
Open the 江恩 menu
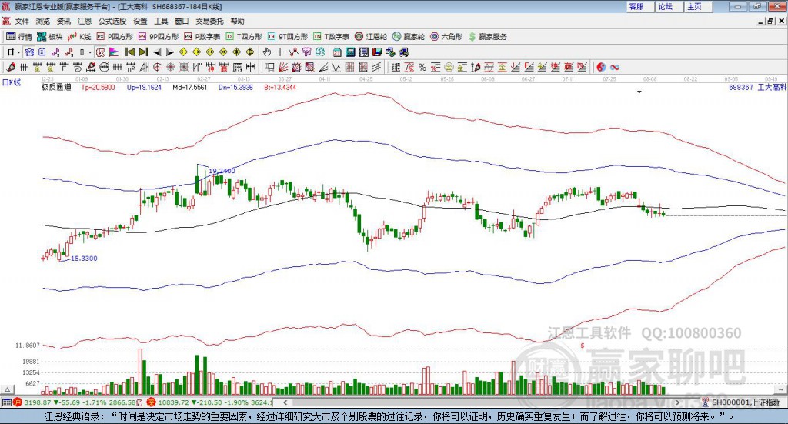[x=85, y=22]
